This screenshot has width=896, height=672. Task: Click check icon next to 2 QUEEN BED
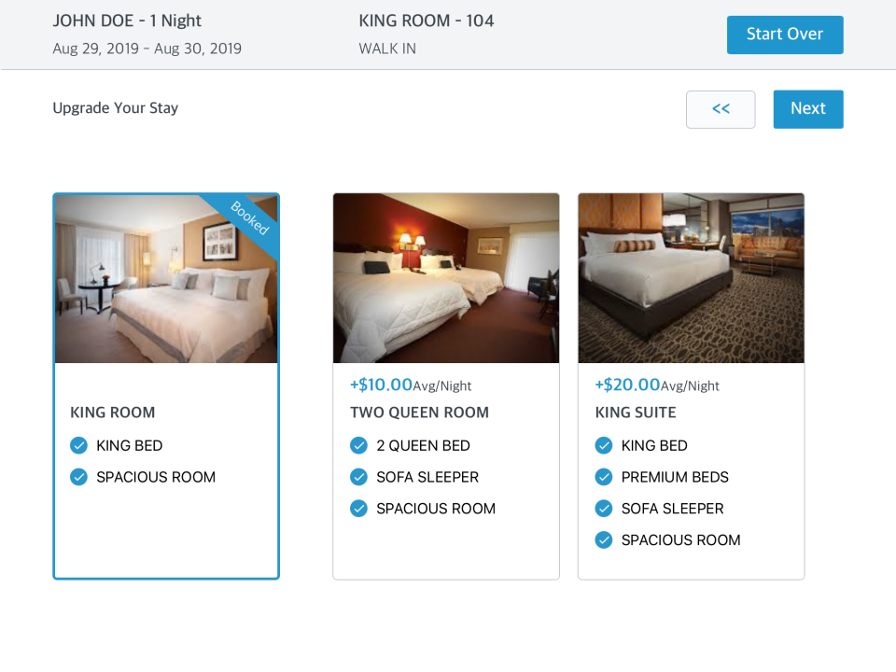[359, 446]
